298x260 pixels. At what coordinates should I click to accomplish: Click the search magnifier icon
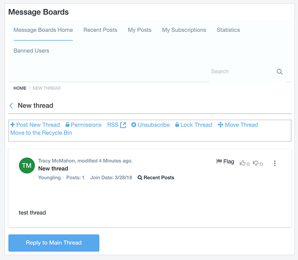(x=279, y=71)
